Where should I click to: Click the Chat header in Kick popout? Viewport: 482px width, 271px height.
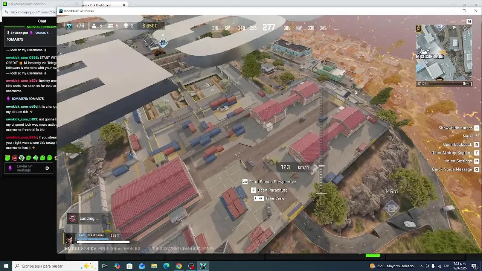[x=42, y=21]
